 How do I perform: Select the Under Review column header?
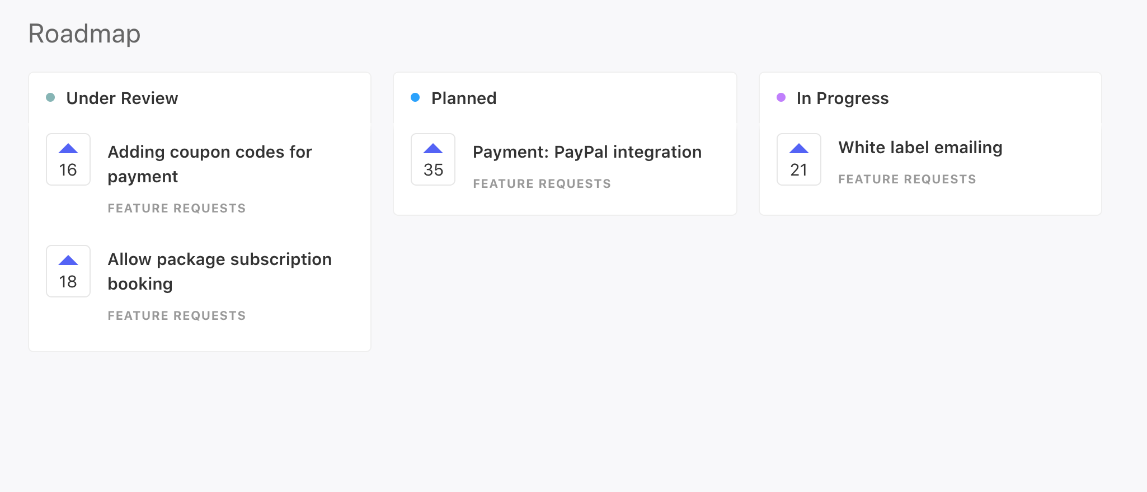[x=122, y=98]
